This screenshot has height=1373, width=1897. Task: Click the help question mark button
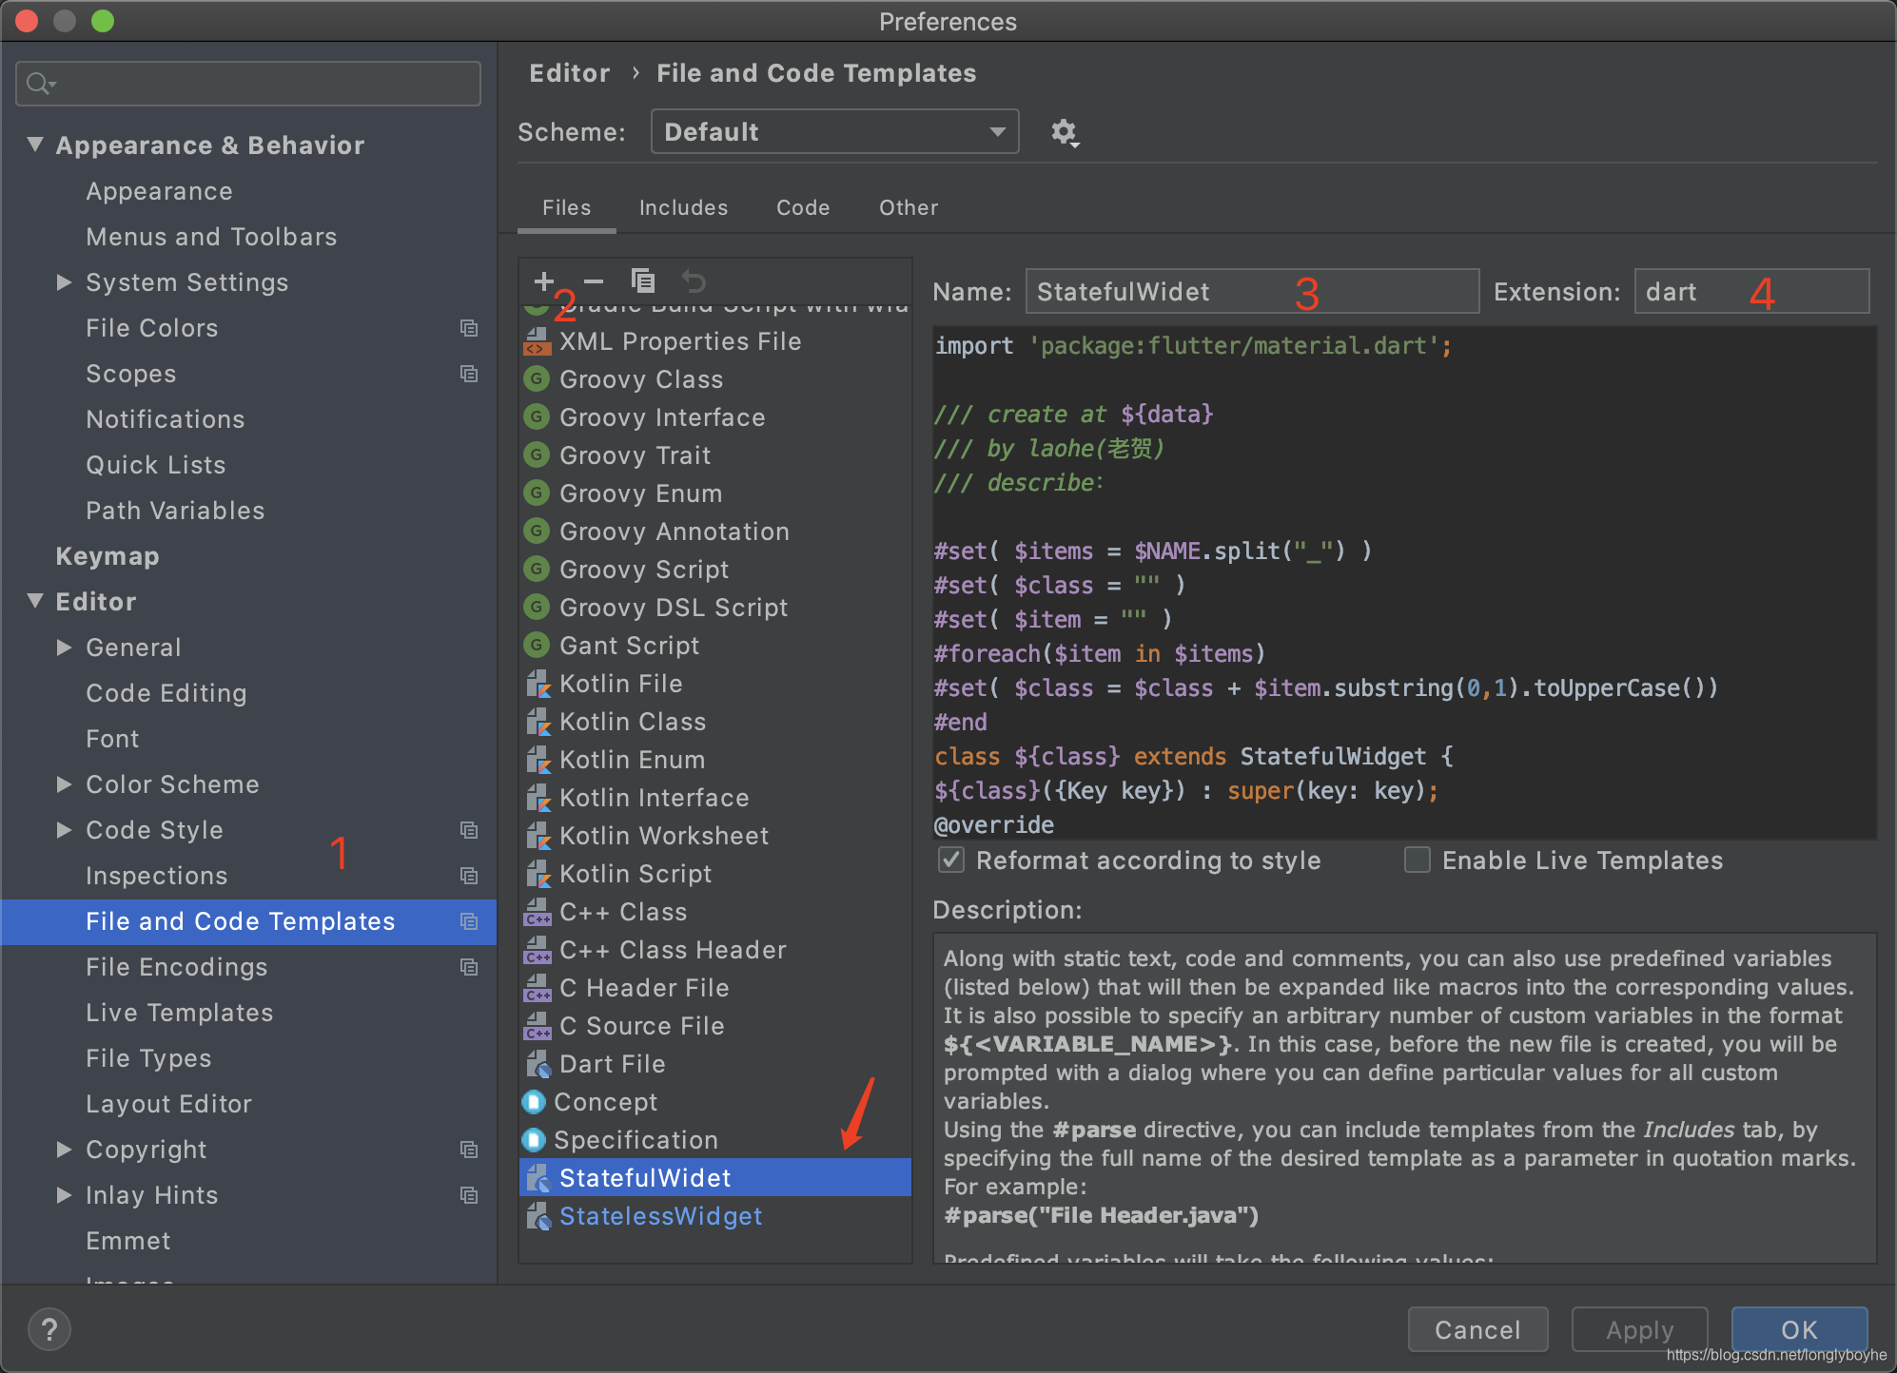pyautogui.click(x=49, y=1328)
